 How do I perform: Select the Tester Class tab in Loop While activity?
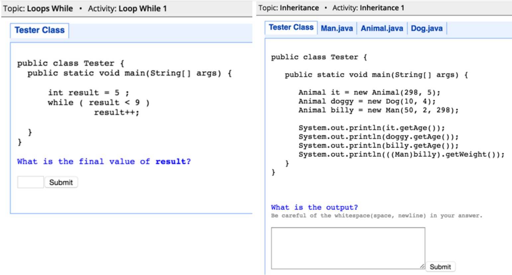[x=40, y=30]
